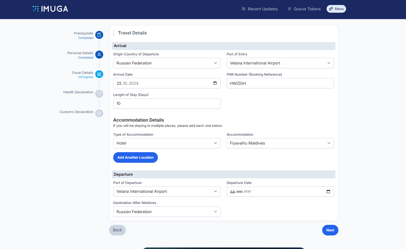Click the Prerequisite step icon
Viewport: 406px width, 249px height.
coord(99,35)
